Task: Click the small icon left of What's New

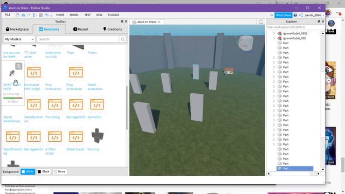Action: click(x=272, y=15)
